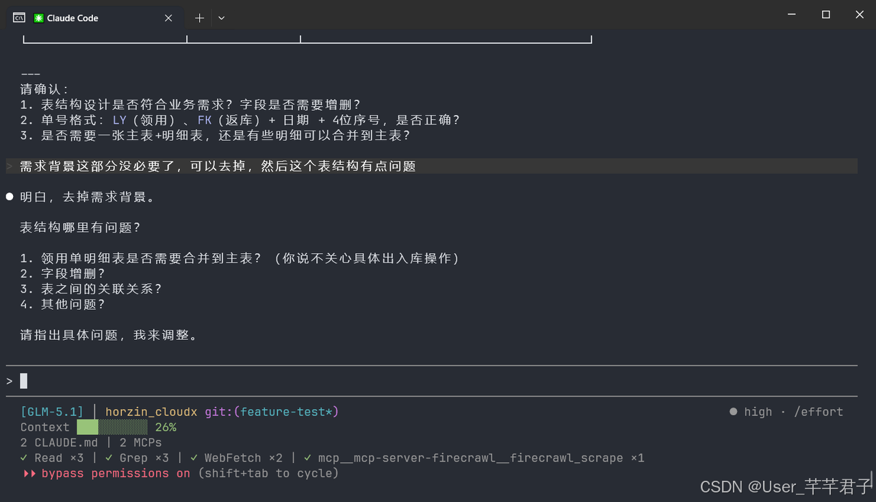Screen dimensions: 876x502
Task: Open a new terminal tab with plus
Action: pyautogui.click(x=199, y=18)
